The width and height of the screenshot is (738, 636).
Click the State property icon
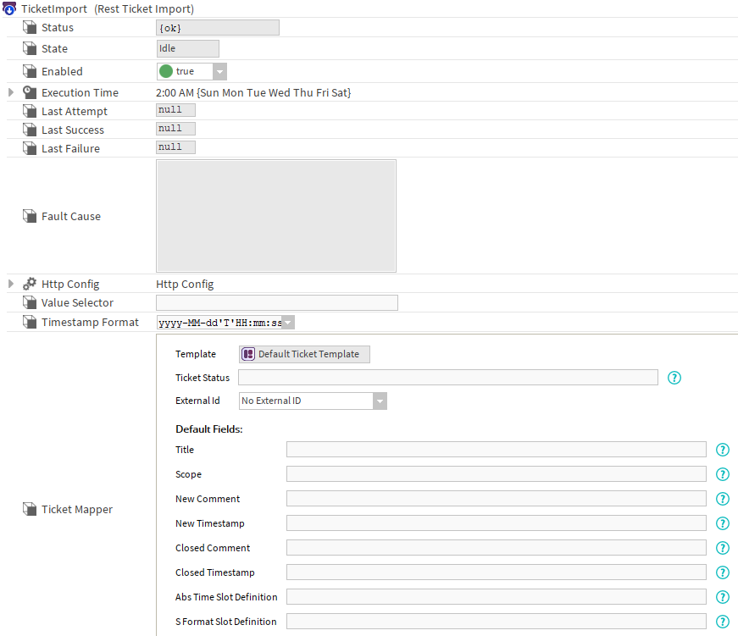(x=30, y=48)
